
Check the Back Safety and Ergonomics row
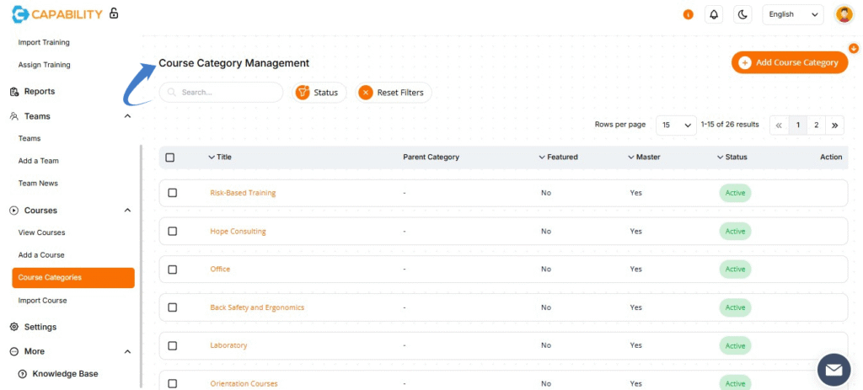coord(172,307)
